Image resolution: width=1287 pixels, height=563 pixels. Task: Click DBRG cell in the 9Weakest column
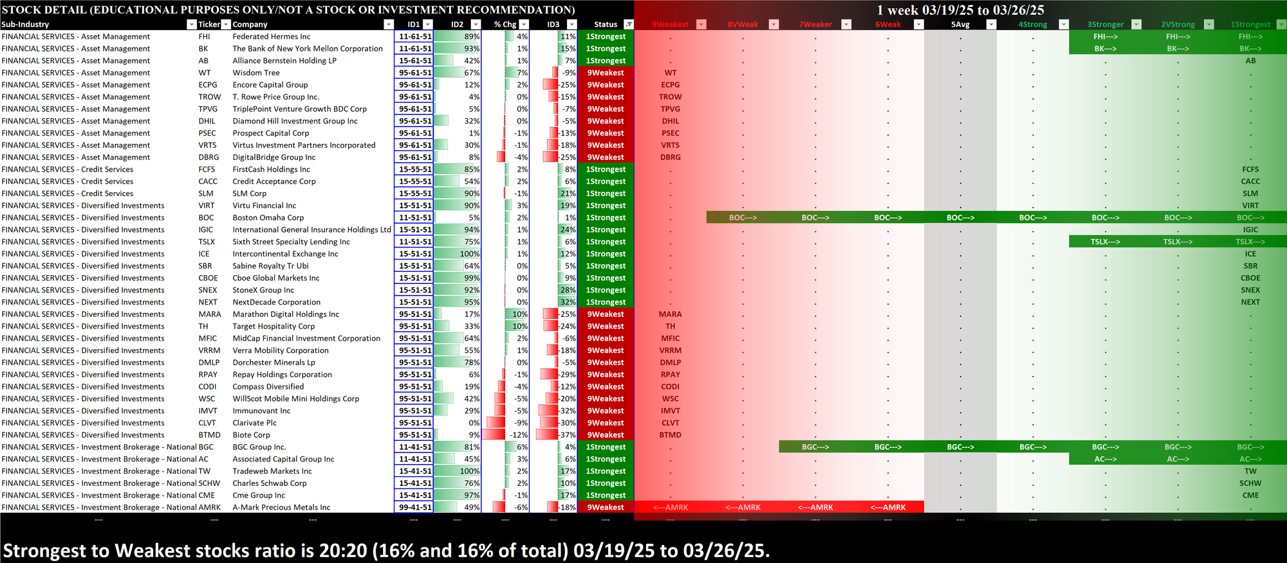[x=671, y=157]
